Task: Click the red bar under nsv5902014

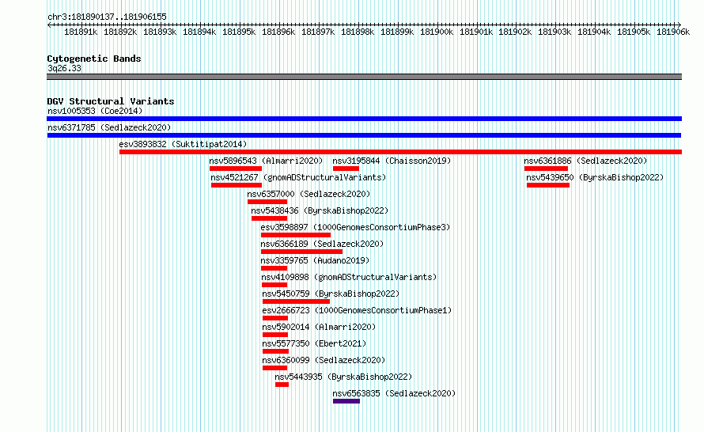Action: [x=275, y=335]
